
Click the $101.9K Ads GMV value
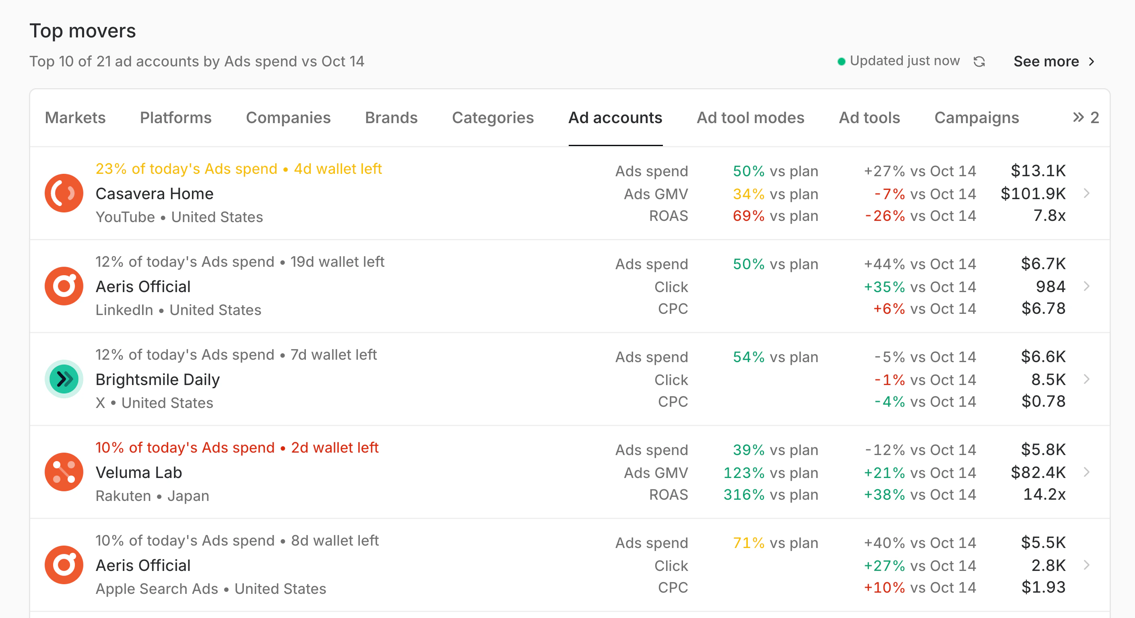pyautogui.click(x=1033, y=194)
